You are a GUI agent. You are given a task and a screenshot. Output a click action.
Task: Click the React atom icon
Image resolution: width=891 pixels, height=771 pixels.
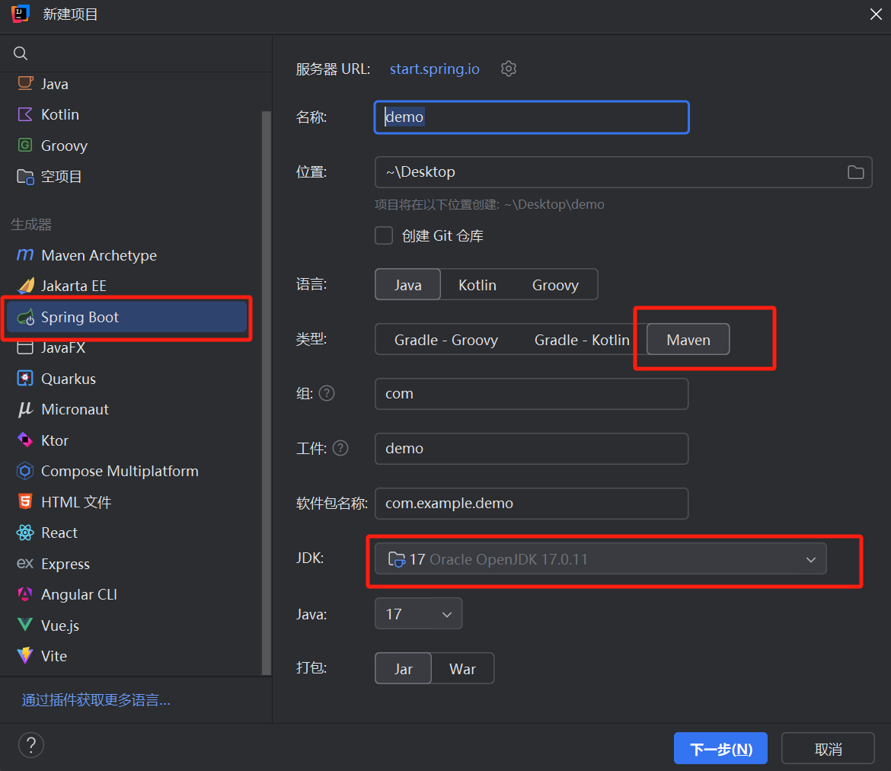click(x=25, y=533)
